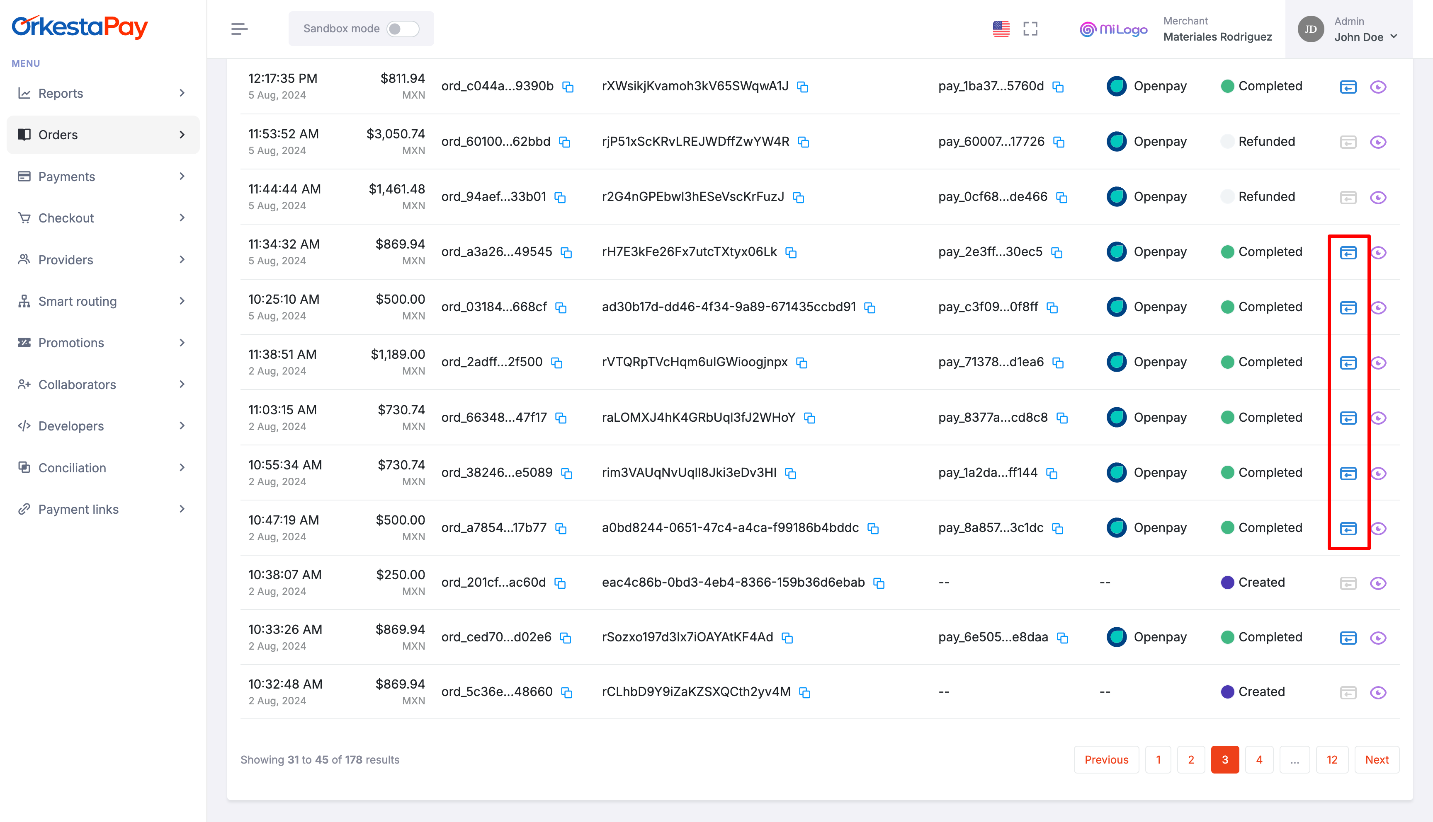1433x822 pixels.
Task: Enter fullscreen mode via expand icon
Action: click(x=1030, y=29)
